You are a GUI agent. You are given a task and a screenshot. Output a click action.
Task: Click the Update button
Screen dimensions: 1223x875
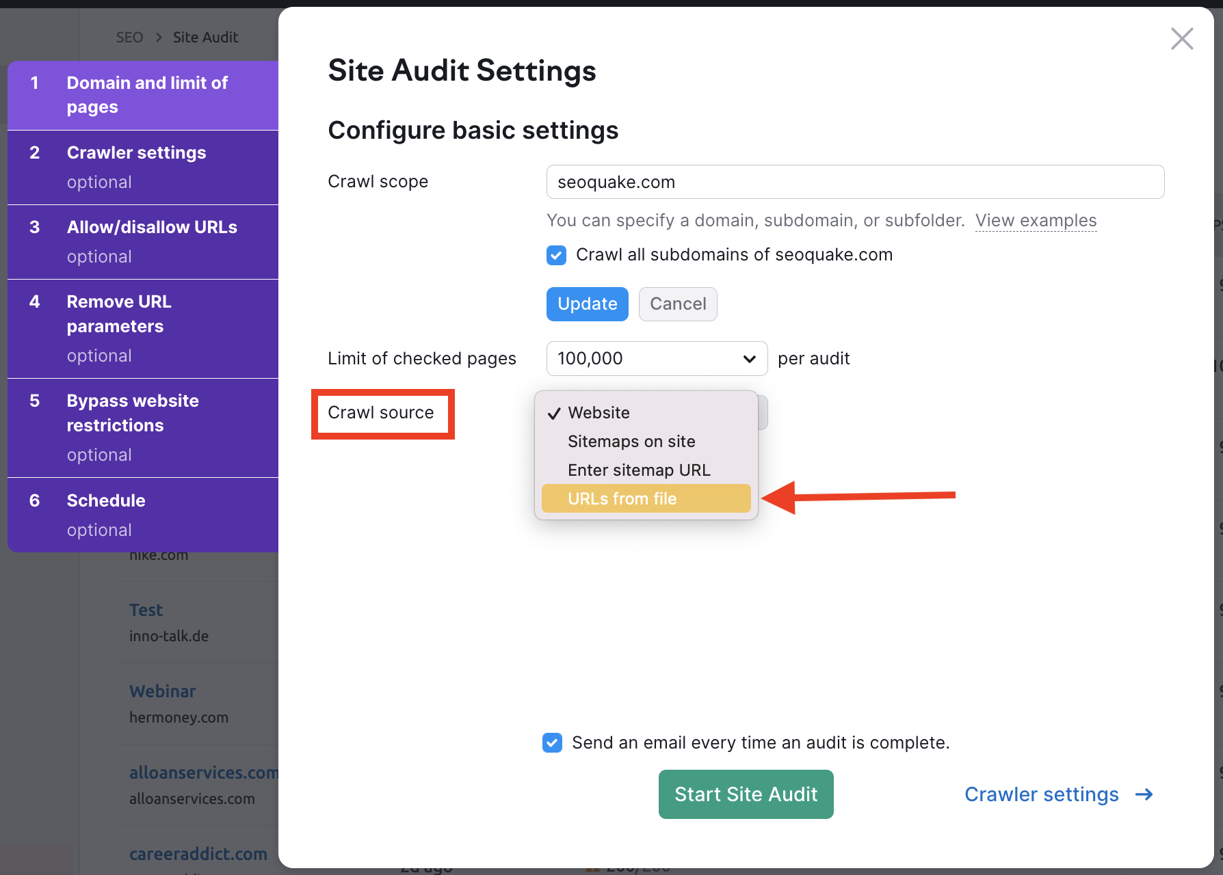point(587,304)
